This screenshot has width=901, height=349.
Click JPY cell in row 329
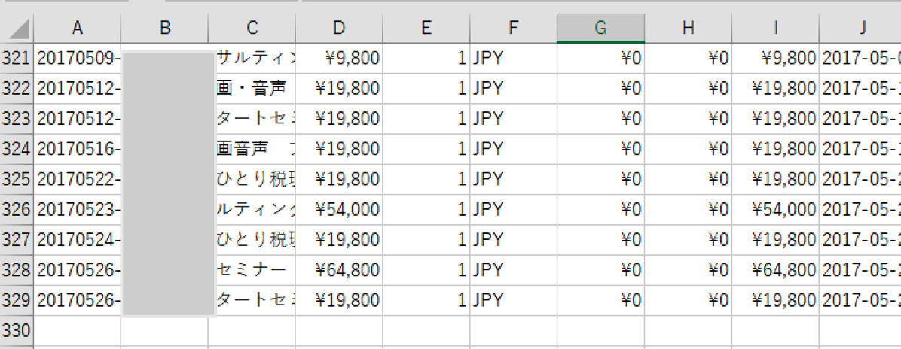point(514,300)
